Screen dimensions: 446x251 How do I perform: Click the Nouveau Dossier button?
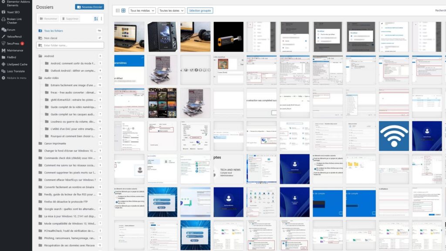point(89,7)
